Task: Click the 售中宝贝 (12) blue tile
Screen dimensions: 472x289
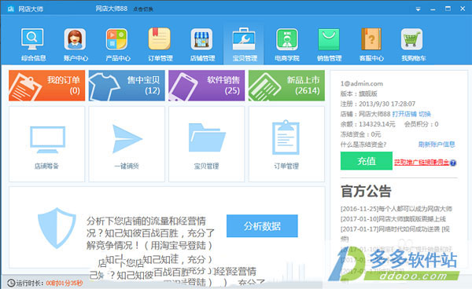Action: point(127,86)
